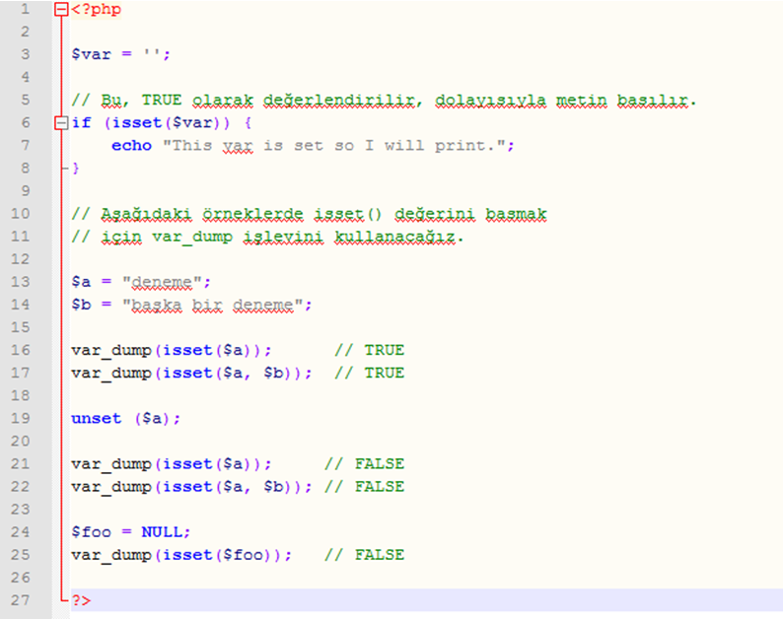Click the $b = "başka bir deneme" assignment

[x=191, y=305]
